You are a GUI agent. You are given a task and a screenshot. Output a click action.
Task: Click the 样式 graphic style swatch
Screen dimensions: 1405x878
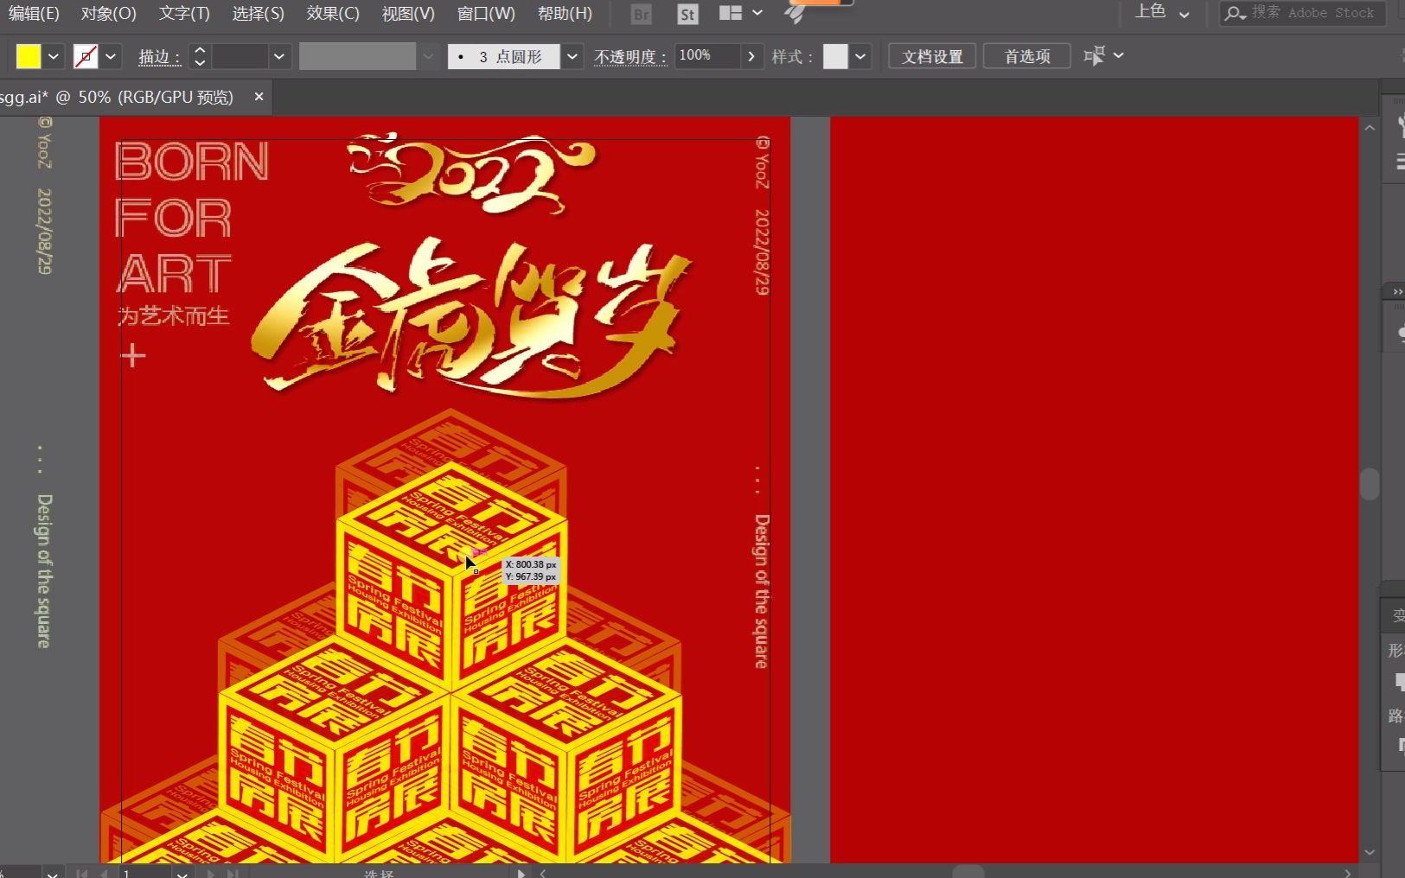(835, 57)
